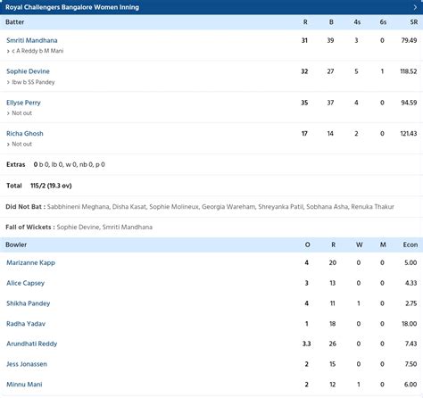Click the Bowler column header
This screenshot has height=398, width=423.
tap(16, 245)
